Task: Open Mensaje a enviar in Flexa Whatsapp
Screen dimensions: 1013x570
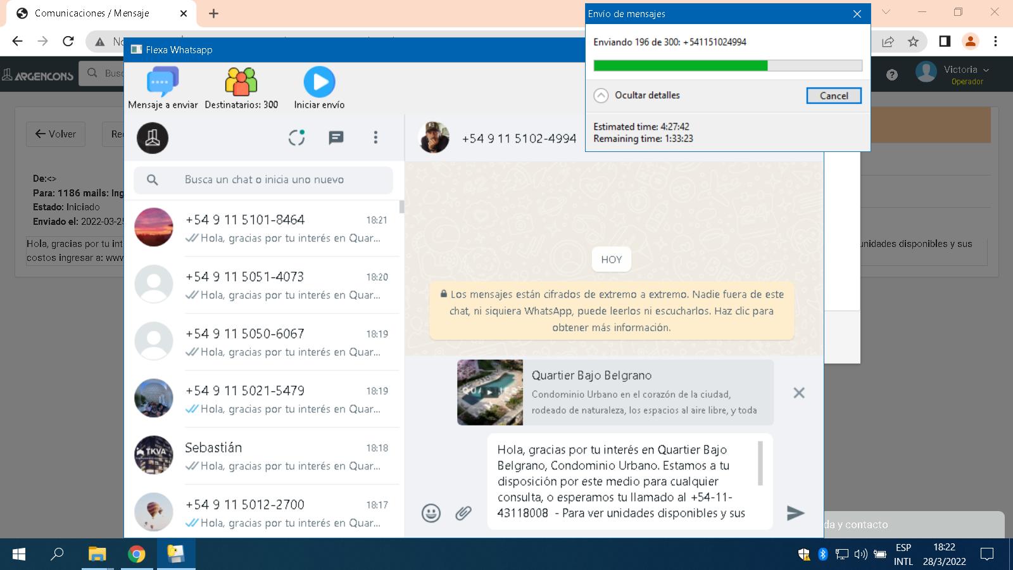Action: [x=163, y=88]
